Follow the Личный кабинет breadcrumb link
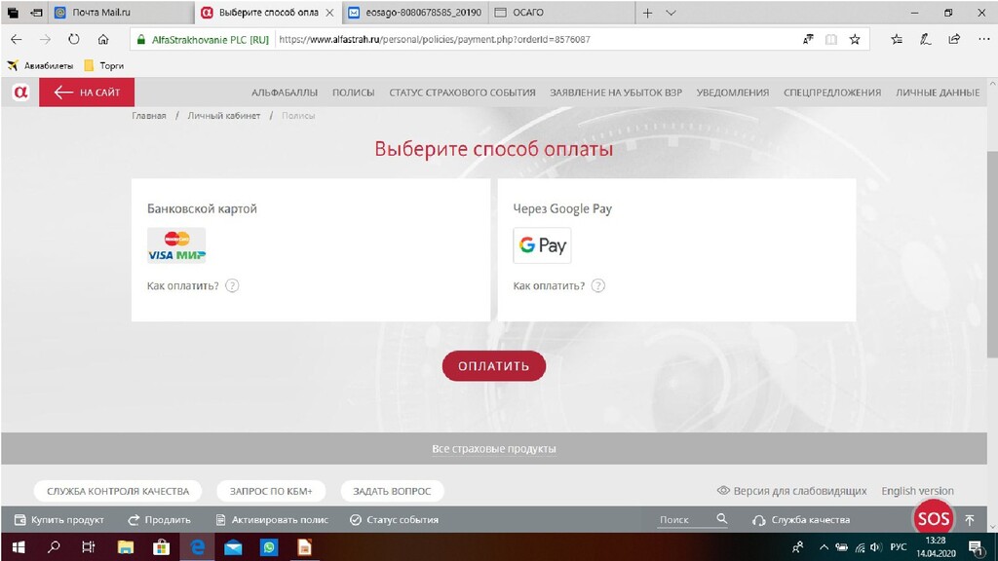Screen dimensions: 998x561 click(x=224, y=116)
